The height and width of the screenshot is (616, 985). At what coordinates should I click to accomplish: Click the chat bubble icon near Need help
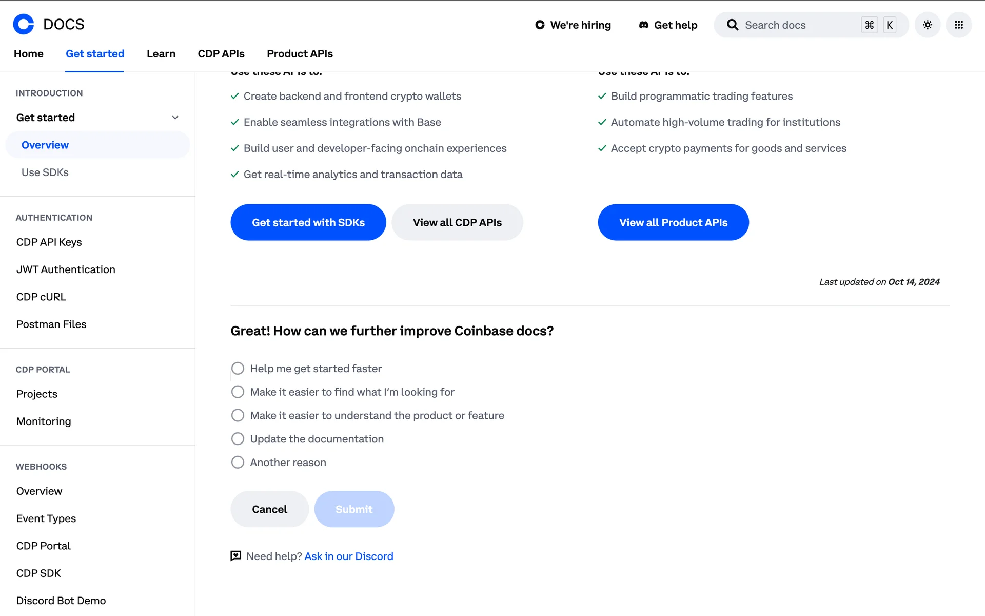tap(235, 556)
